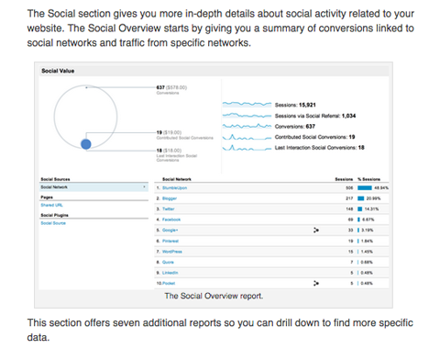Screen dimensions: 440x349
Task: Click the Social Network column header
Action: 177,179
